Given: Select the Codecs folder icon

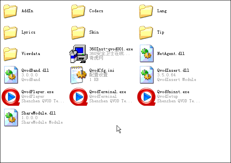Looking at the screenshot, I should [x=78, y=11].
